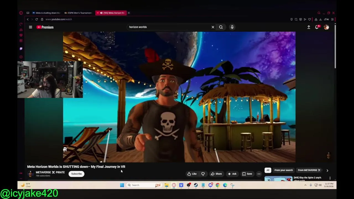Click the video player to pause

pyautogui.click(x=179, y=97)
